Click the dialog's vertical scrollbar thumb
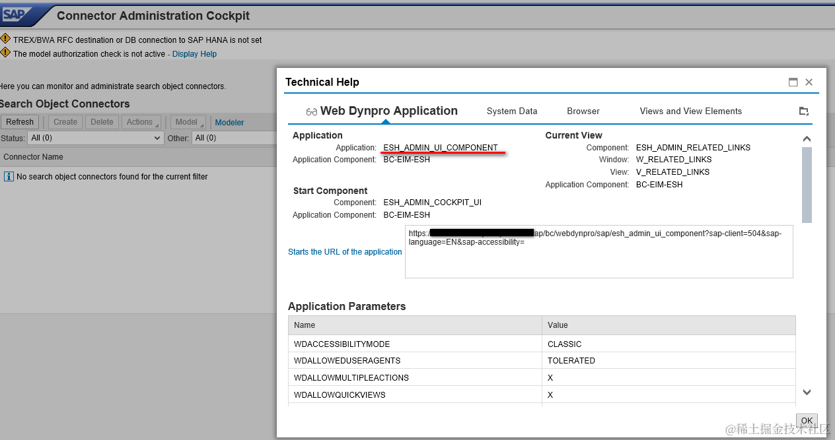The width and height of the screenshot is (835, 440). pos(807,185)
